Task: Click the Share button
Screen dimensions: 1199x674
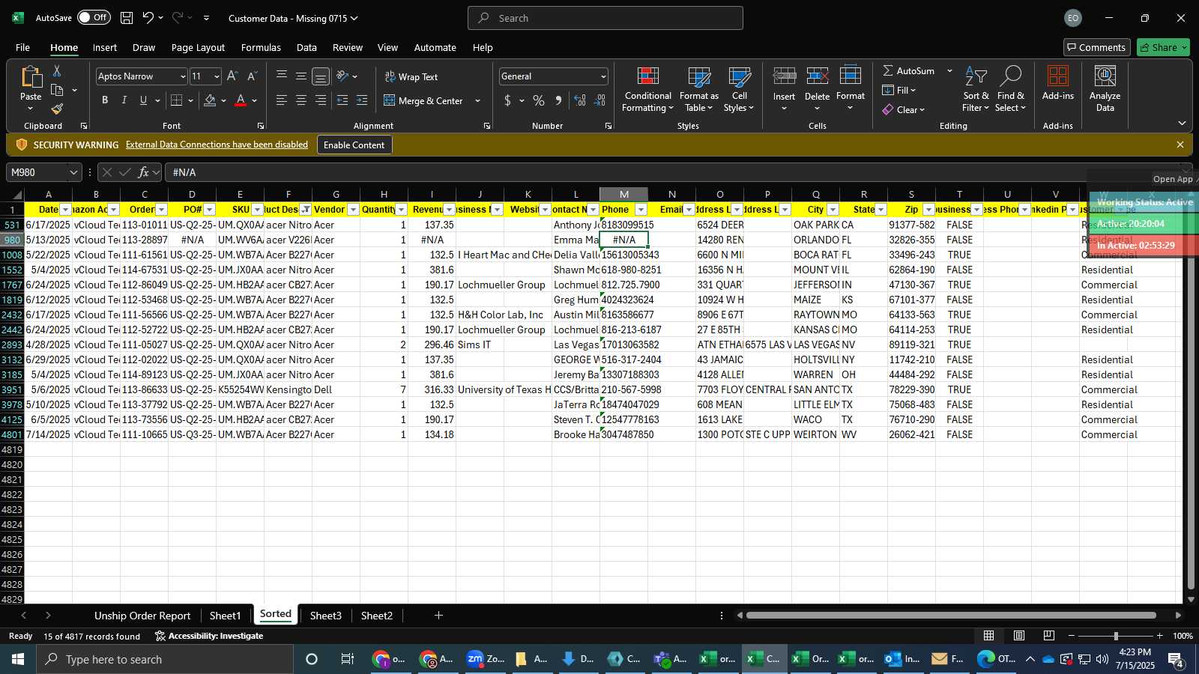Action: tap(1163, 47)
